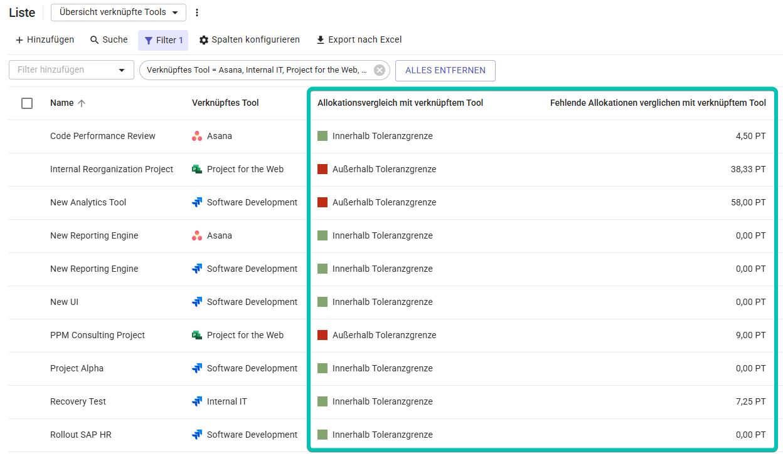Open the Übersicht verknüpfte Tools view dropdown
The height and width of the screenshot is (454, 783).
tap(119, 13)
